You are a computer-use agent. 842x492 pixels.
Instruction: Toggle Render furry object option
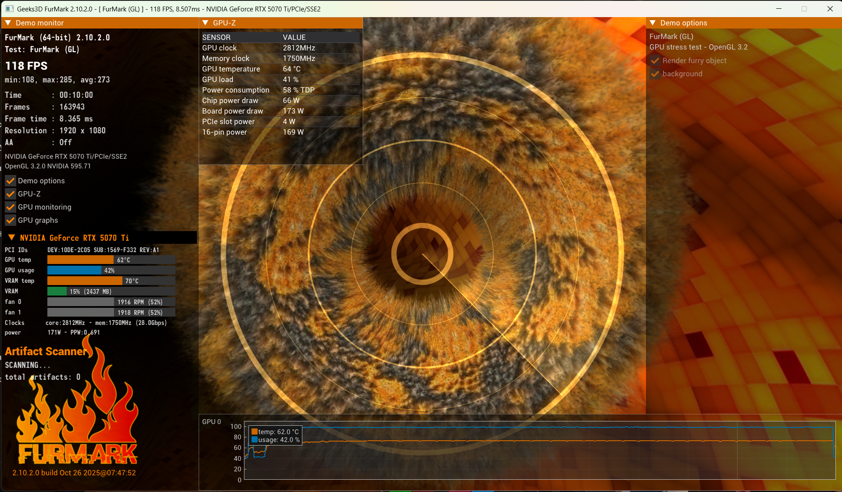pos(655,61)
